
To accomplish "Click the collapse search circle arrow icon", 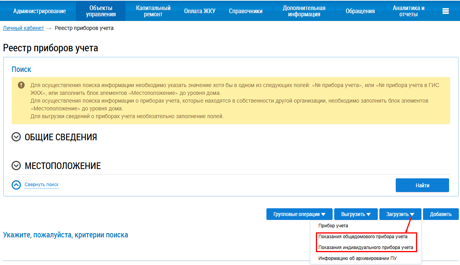I will click(16, 185).
